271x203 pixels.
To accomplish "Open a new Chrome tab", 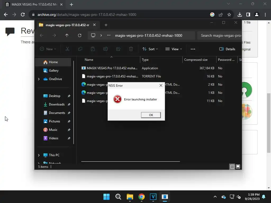I will (x=71, y=4).
